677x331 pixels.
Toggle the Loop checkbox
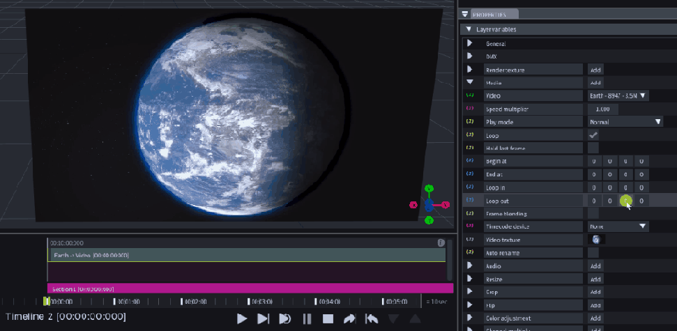pos(593,135)
